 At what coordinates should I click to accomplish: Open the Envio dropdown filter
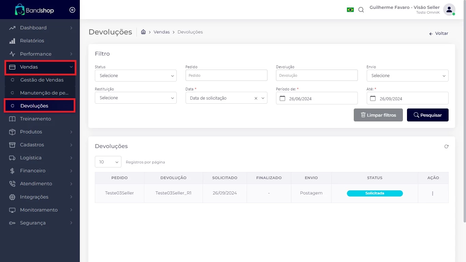407,76
